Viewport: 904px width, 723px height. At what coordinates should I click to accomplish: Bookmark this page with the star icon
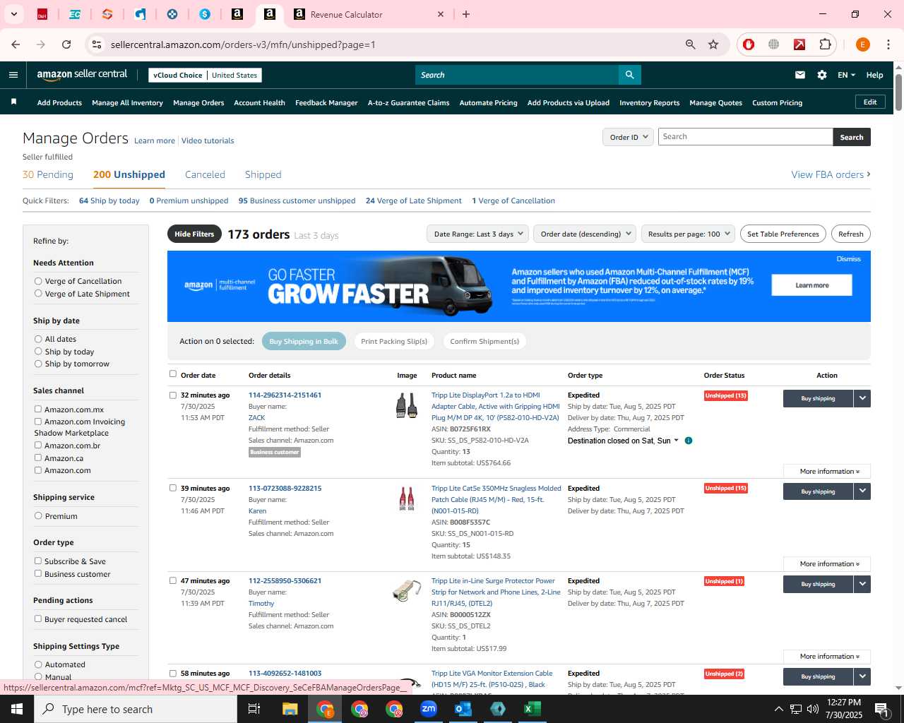point(713,44)
